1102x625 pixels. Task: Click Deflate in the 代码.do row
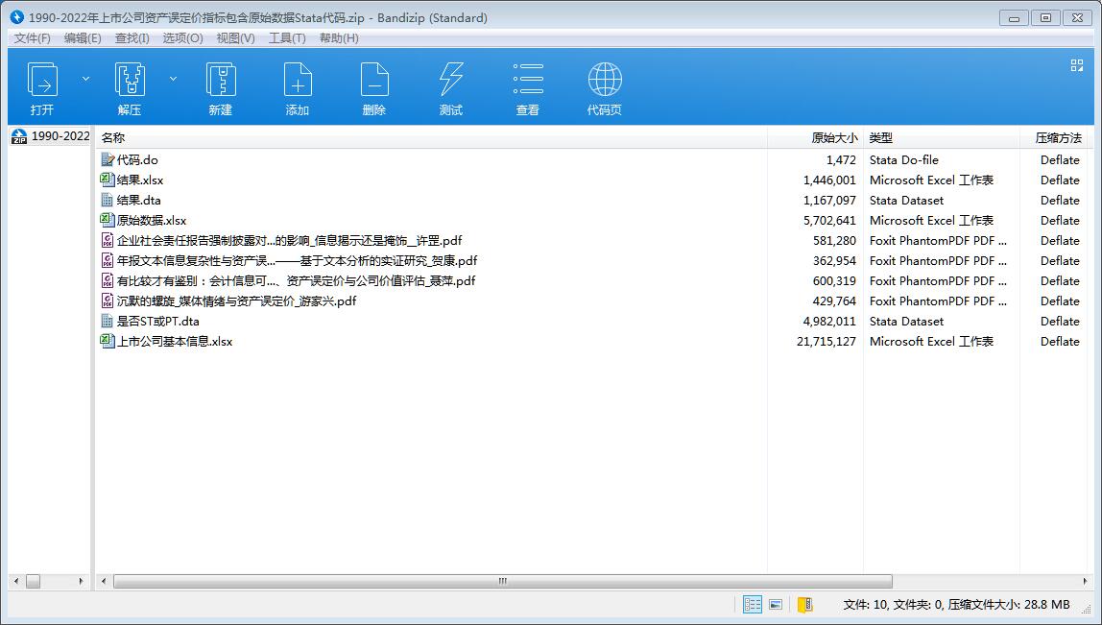1060,160
